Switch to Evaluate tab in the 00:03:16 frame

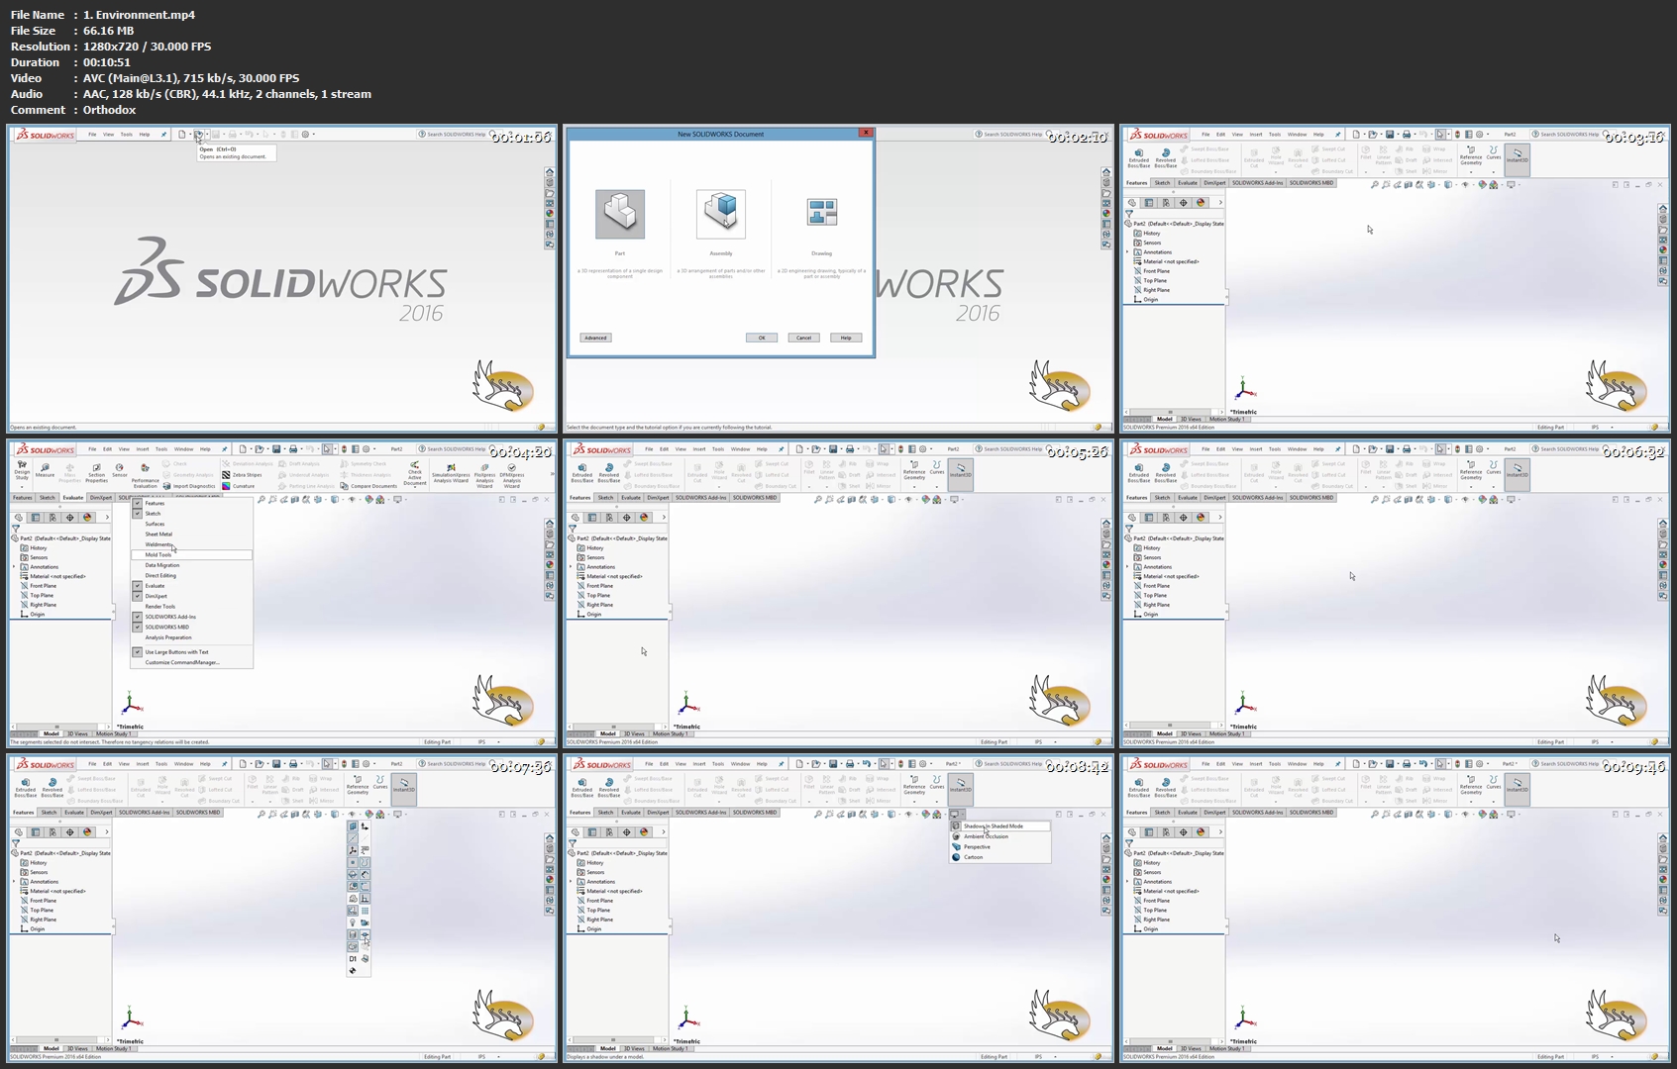pyautogui.click(x=1187, y=183)
